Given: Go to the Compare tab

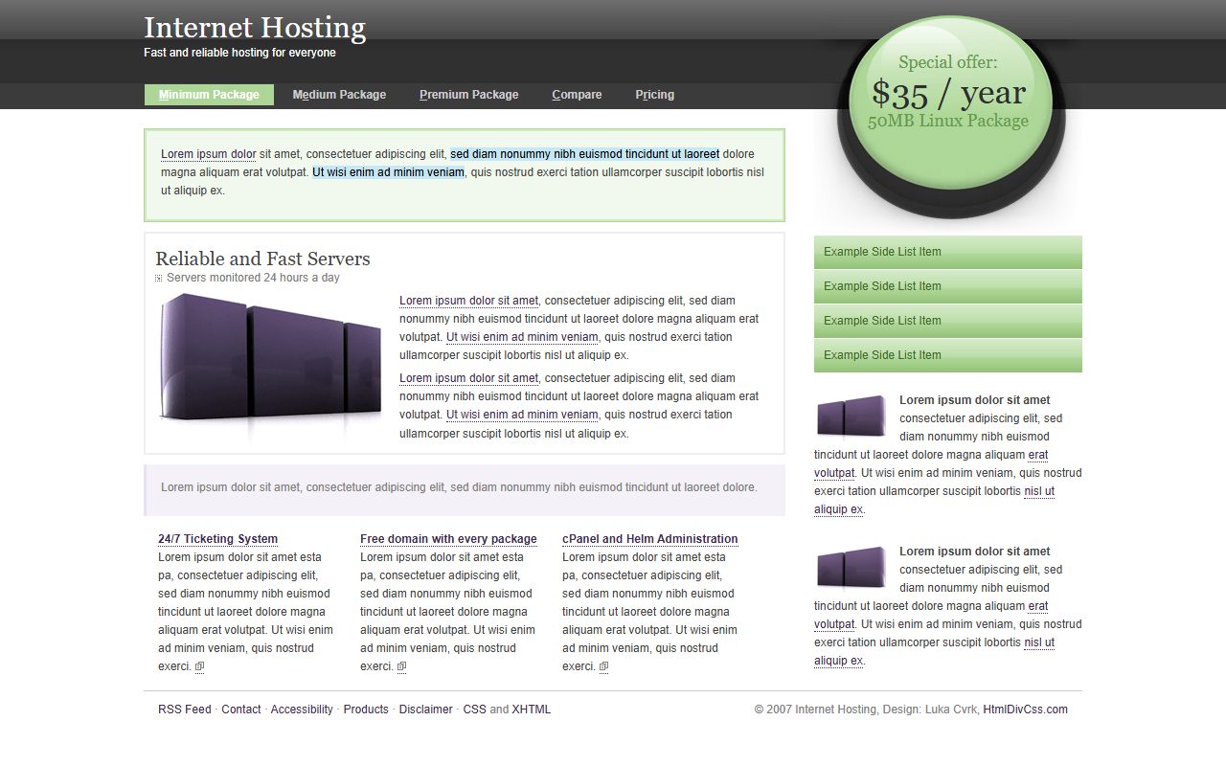Looking at the screenshot, I should tap(577, 95).
